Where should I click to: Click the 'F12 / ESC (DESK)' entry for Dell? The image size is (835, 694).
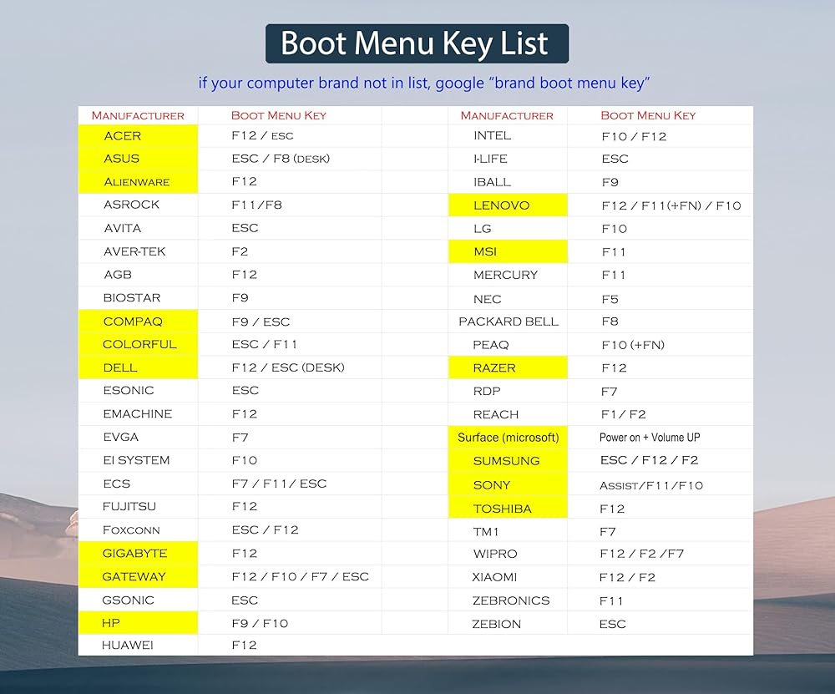click(287, 367)
